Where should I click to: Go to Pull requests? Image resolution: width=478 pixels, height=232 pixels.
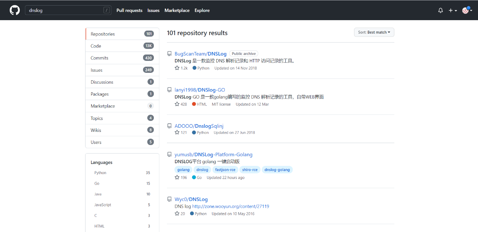click(130, 10)
